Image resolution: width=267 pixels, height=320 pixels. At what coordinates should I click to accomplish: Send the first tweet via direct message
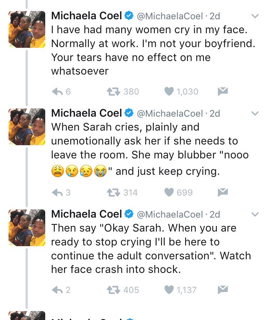[222, 92]
